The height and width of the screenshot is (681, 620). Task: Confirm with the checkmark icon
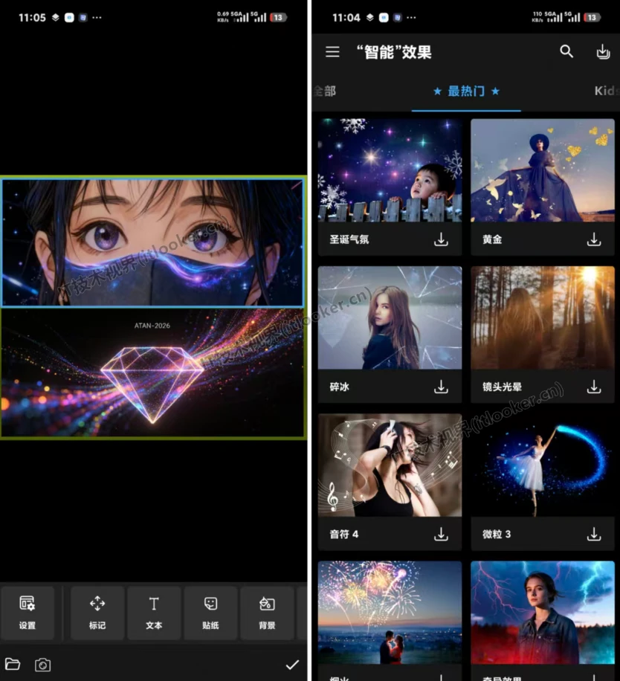tap(292, 665)
